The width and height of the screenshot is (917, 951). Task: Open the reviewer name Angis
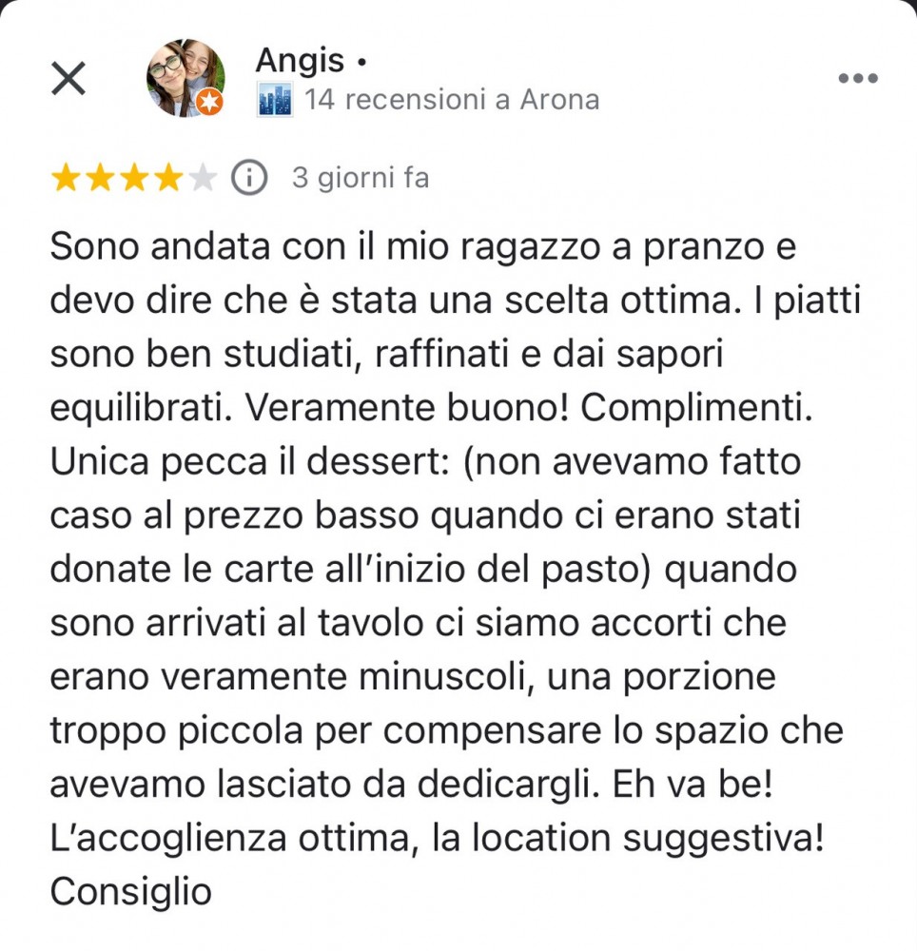click(300, 60)
